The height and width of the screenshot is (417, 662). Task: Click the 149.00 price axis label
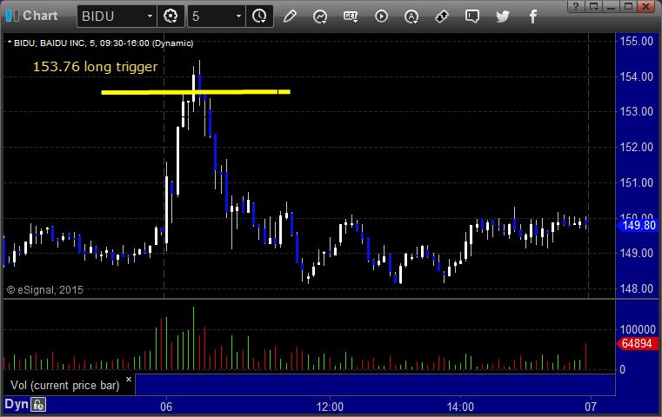(636, 253)
